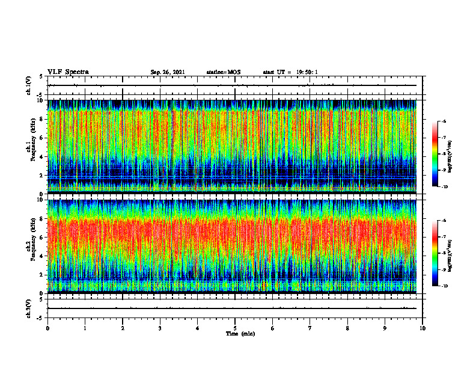Click the "8" kHz tick of ch.1 spectrogram
The height and width of the screenshot is (368, 476).
42,119
